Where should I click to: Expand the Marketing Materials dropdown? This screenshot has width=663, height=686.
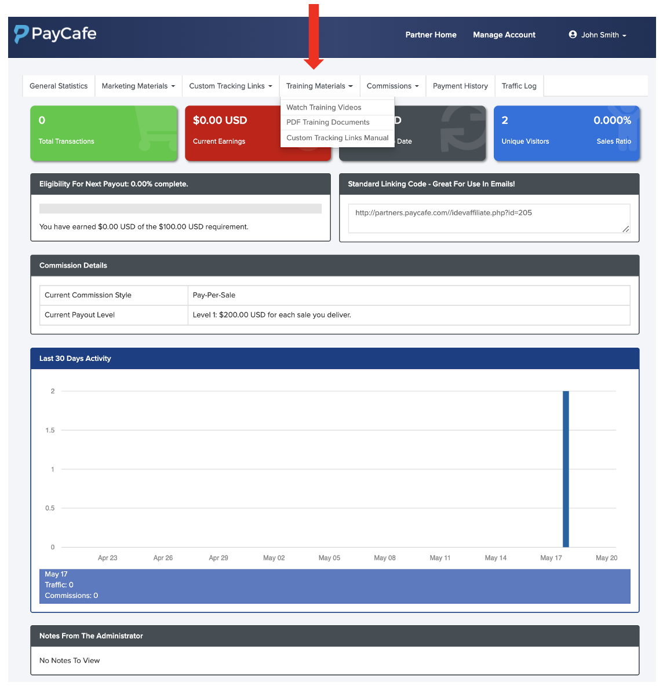click(x=139, y=86)
